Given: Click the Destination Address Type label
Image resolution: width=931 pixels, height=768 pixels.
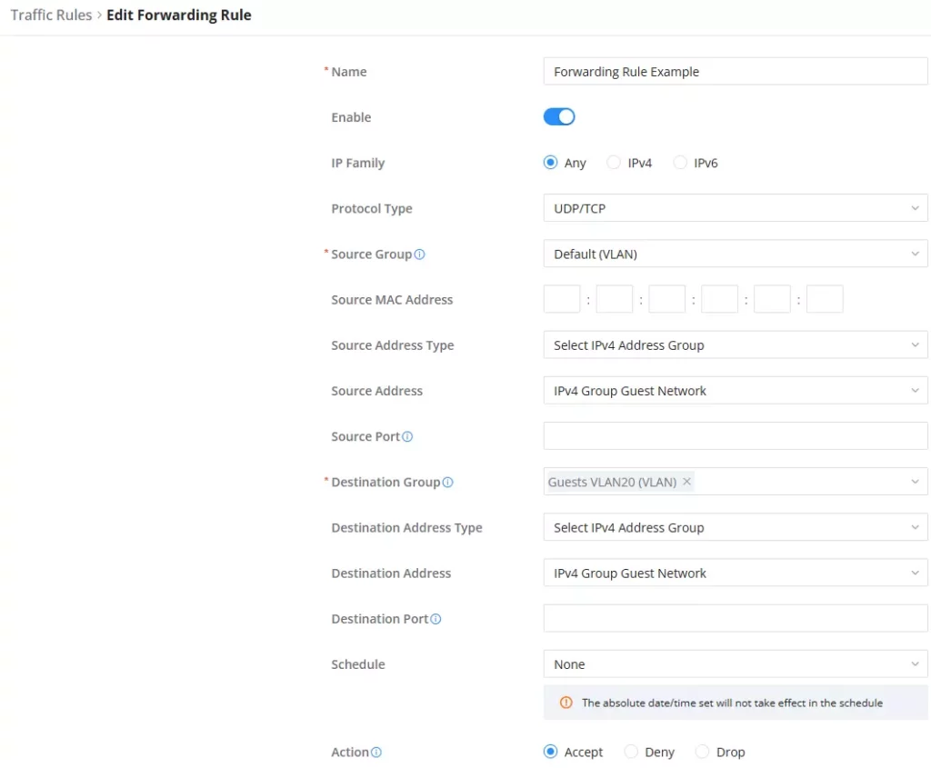Looking at the screenshot, I should pos(406,528).
